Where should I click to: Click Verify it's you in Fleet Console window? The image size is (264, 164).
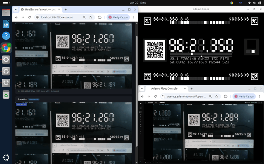(244, 96)
